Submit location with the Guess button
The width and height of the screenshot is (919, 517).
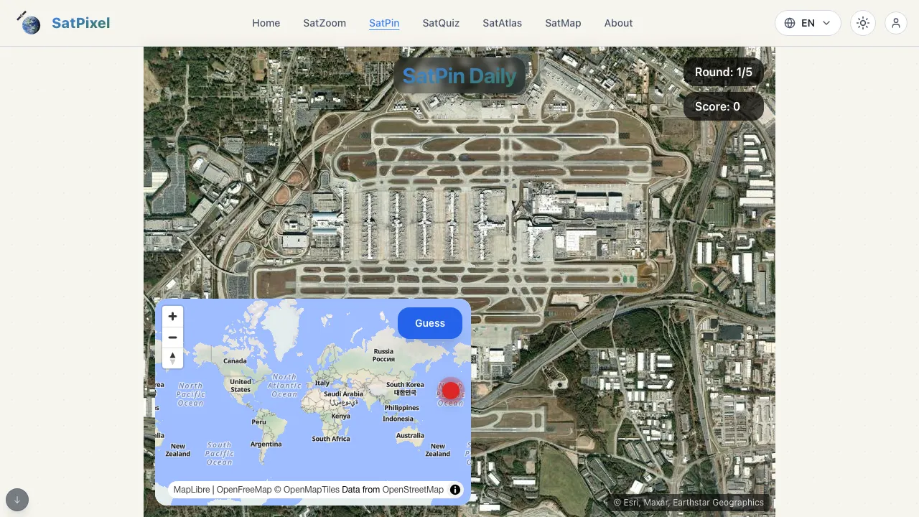tap(430, 323)
